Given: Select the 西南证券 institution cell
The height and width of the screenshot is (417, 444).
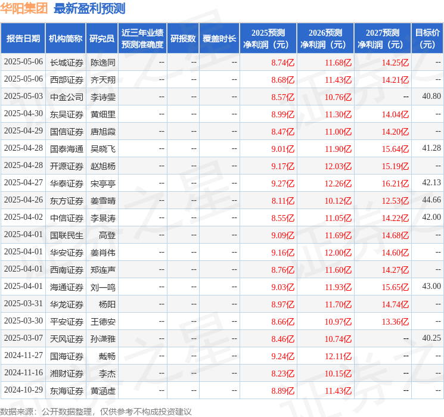Looking at the screenshot, I should pos(67,270).
